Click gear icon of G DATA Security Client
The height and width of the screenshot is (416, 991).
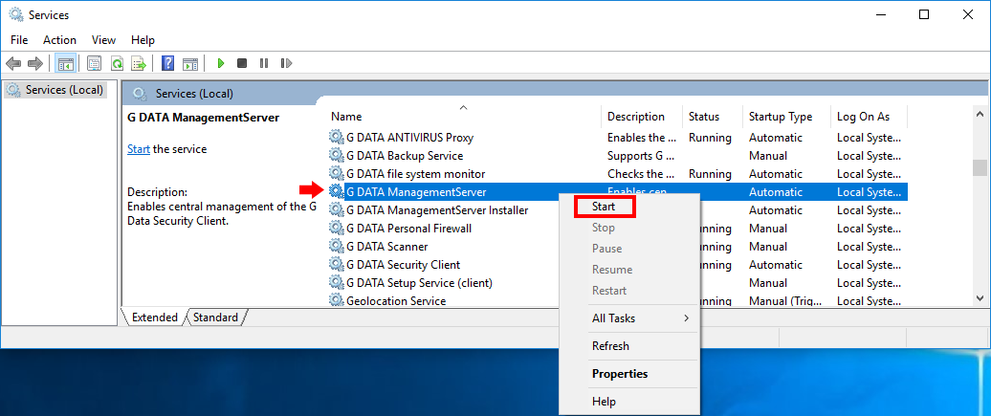coord(337,264)
